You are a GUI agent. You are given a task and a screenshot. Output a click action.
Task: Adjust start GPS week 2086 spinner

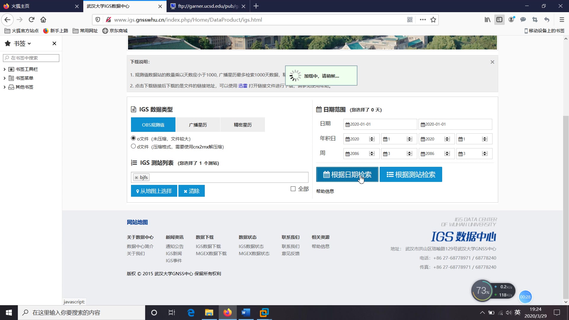coord(372,153)
